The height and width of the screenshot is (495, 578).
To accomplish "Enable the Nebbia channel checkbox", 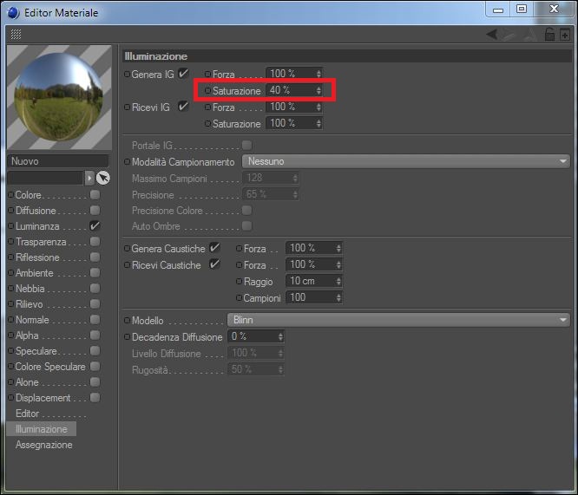I will (x=95, y=289).
